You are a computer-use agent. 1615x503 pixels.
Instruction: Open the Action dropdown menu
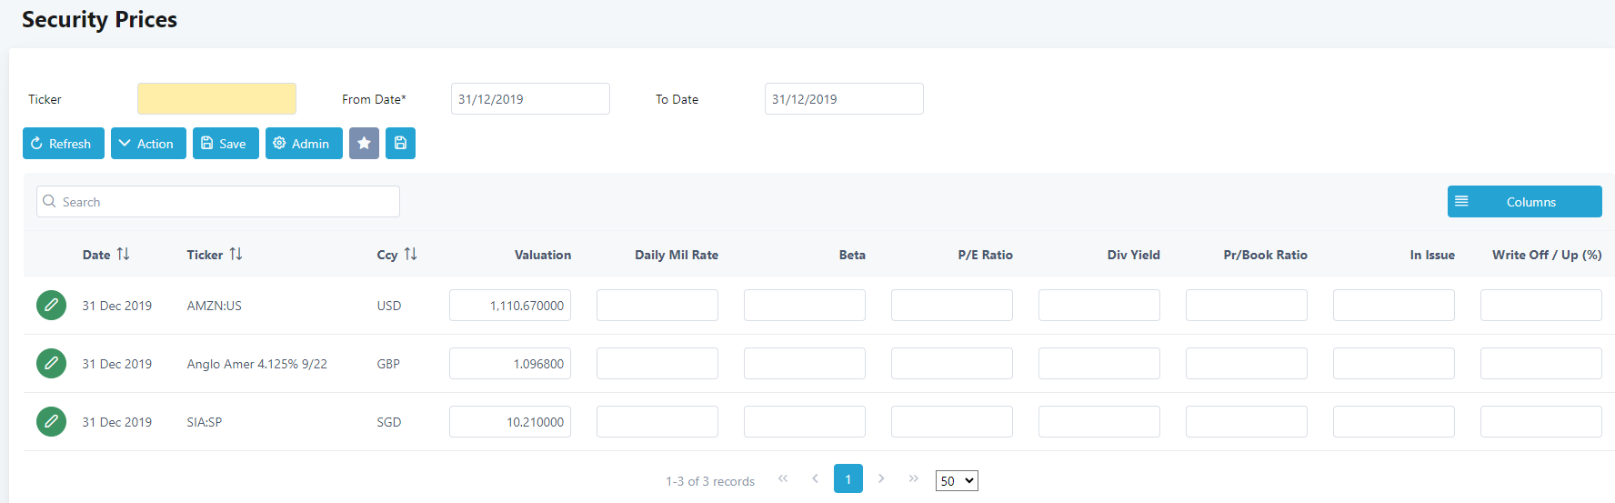[148, 144]
